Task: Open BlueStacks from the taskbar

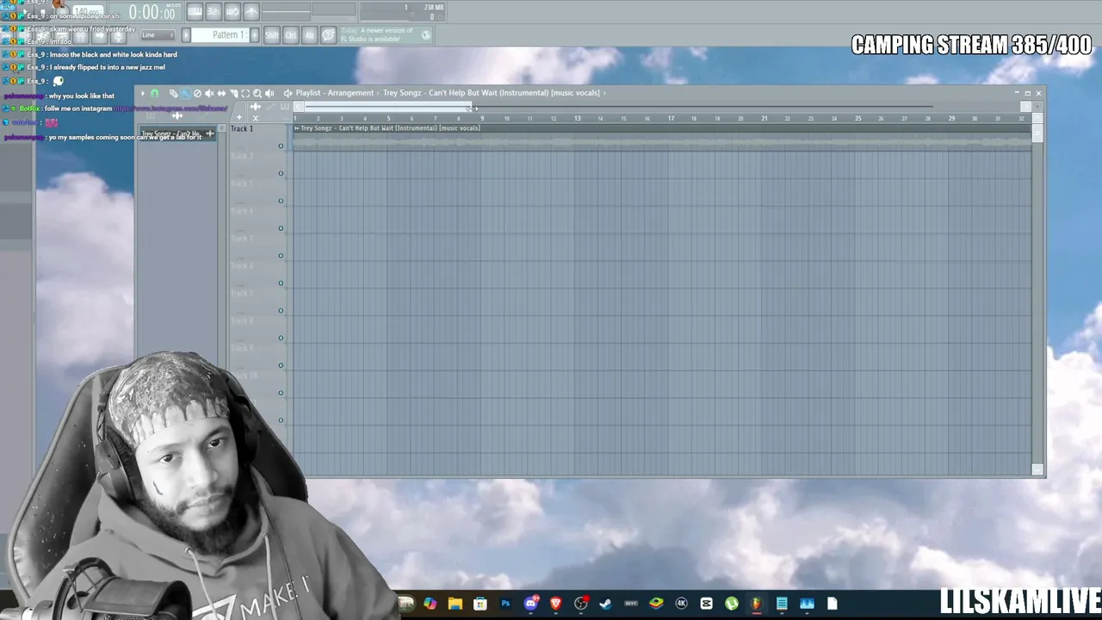Action: (x=656, y=604)
